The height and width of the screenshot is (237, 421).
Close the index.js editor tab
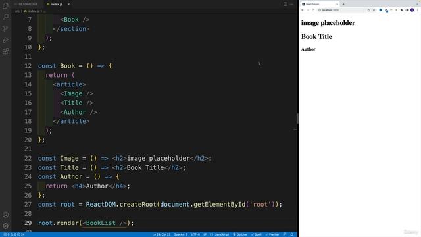(x=68, y=4)
